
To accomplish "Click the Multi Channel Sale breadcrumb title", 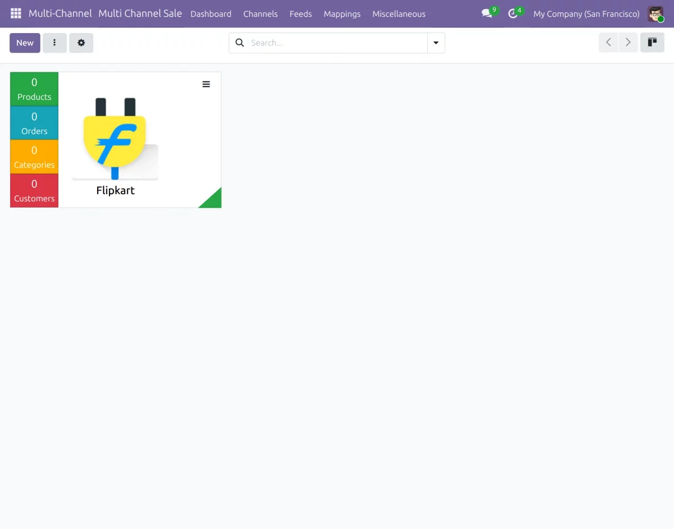I will pyautogui.click(x=140, y=13).
